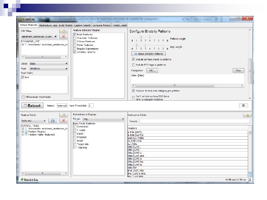Toggle Basic Features plugin checkbox
267x200 pixels.
[75, 34]
